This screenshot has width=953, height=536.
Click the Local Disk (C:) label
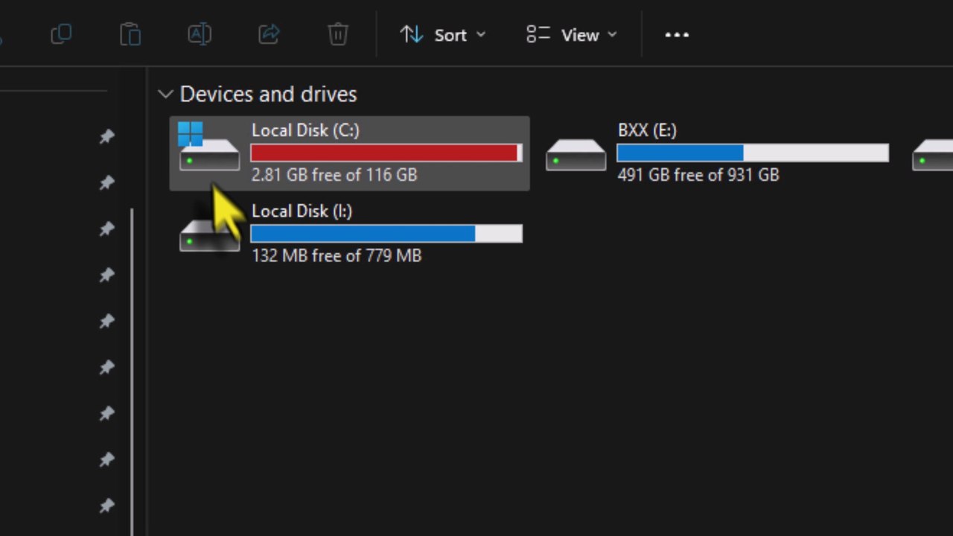pyautogui.click(x=305, y=130)
